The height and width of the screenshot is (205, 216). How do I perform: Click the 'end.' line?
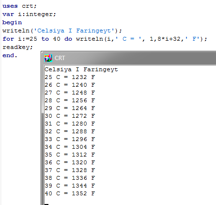tap(10, 55)
